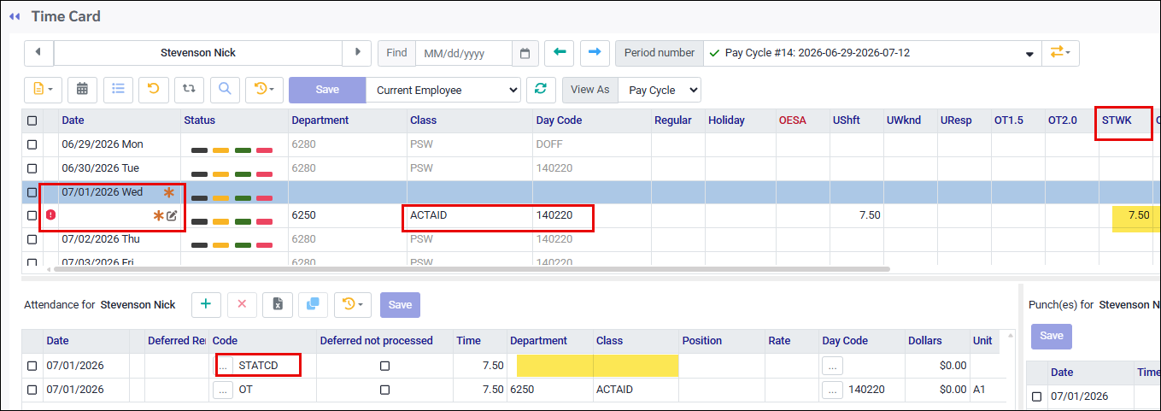Click the Punches section Save button

(x=1051, y=336)
